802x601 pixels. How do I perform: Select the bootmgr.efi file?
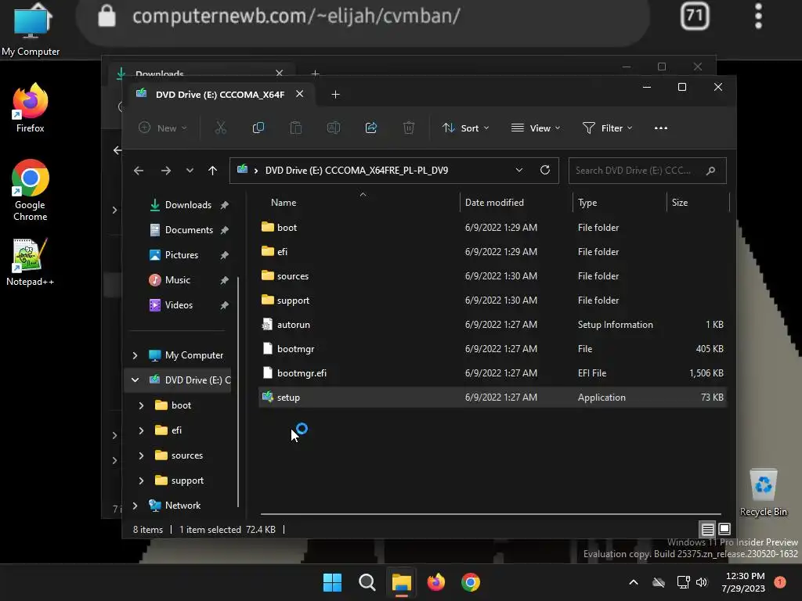pyautogui.click(x=492, y=373)
